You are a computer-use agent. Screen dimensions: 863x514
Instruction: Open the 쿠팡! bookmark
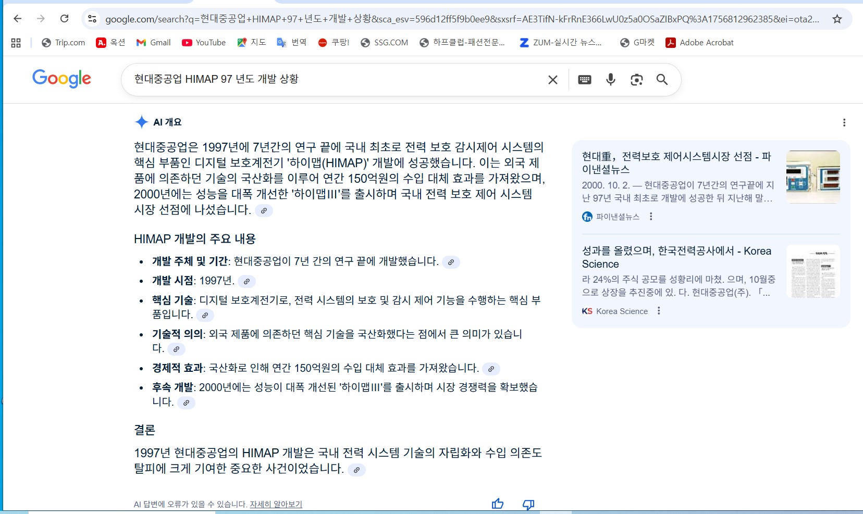point(334,43)
